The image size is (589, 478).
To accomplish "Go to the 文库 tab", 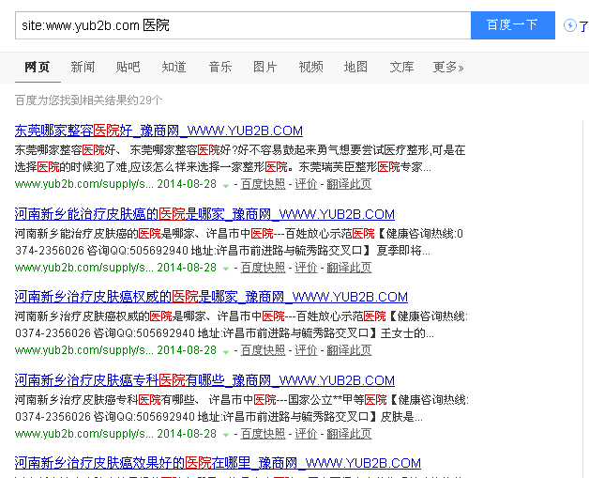I will tap(401, 67).
